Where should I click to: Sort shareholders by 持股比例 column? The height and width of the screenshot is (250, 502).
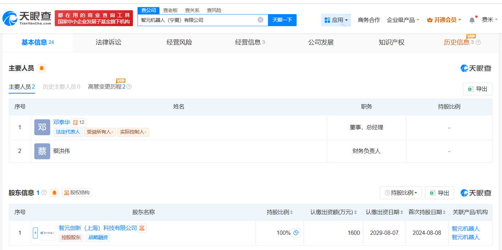click(x=292, y=212)
